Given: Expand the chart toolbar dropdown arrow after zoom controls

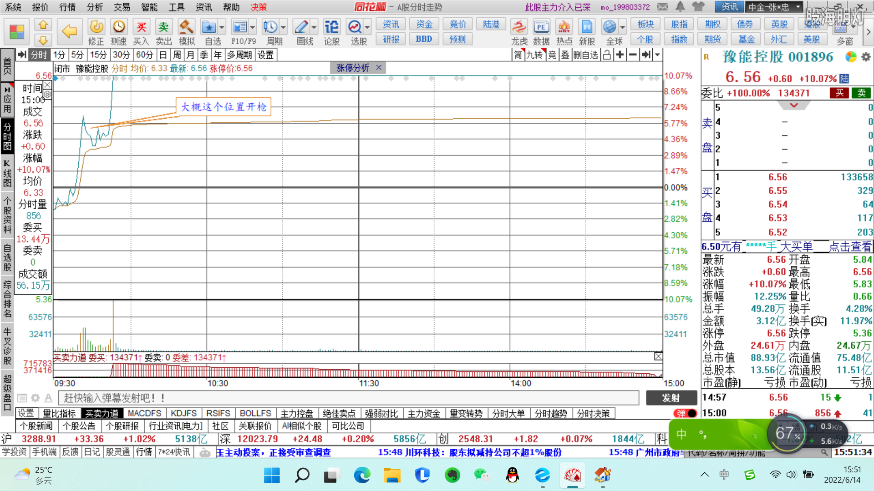Looking at the screenshot, I should click(x=657, y=55).
